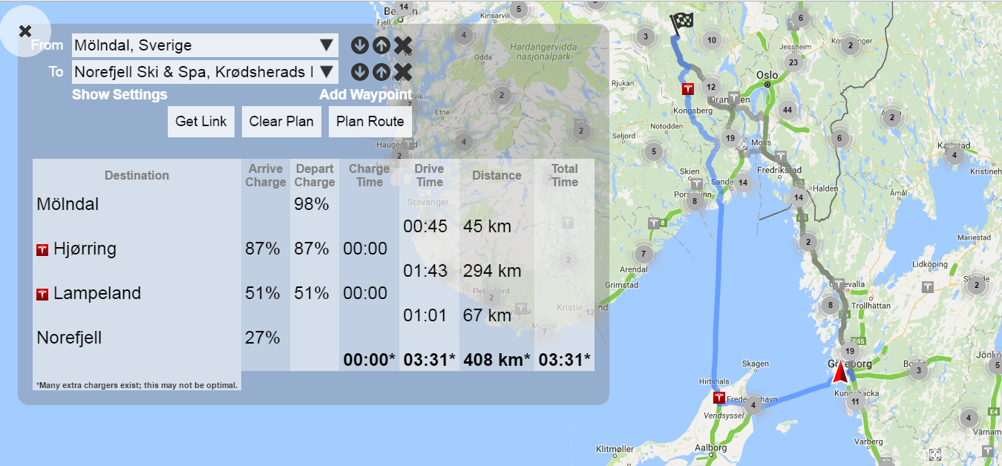Viewport: 1002px width, 466px height.
Task: Select the Hjørring supercharger row icon
Action: (x=42, y=250)
